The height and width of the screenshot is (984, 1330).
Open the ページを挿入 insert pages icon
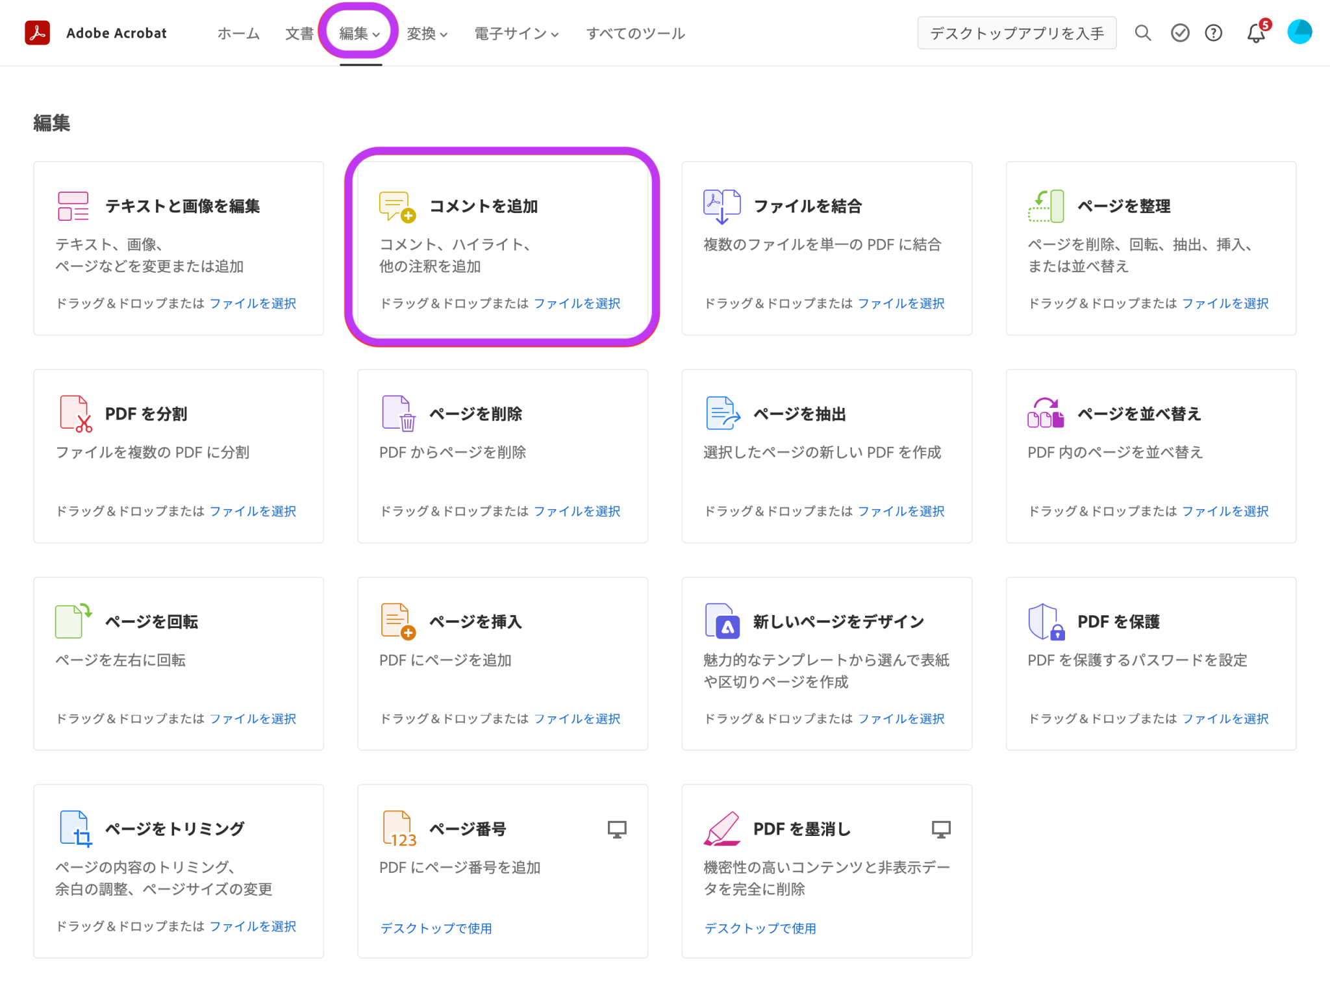(x=396, y=620)
